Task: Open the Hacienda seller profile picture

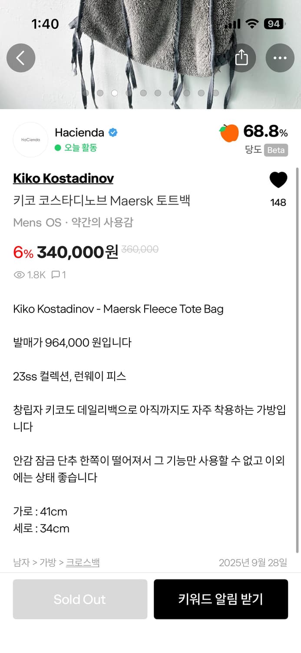Action: pos(30,139)
